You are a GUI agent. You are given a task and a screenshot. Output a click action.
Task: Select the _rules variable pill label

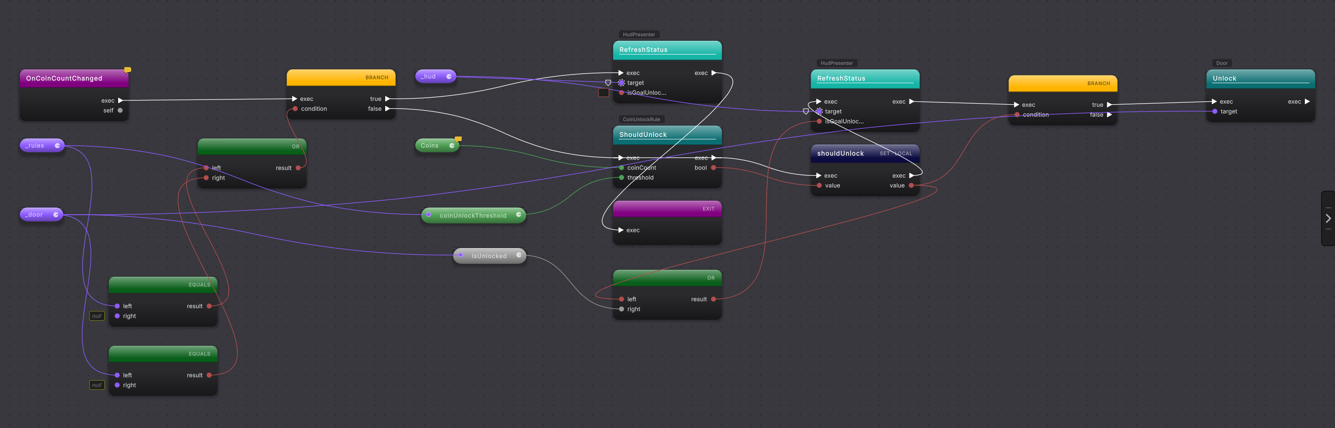coord(35,145)
